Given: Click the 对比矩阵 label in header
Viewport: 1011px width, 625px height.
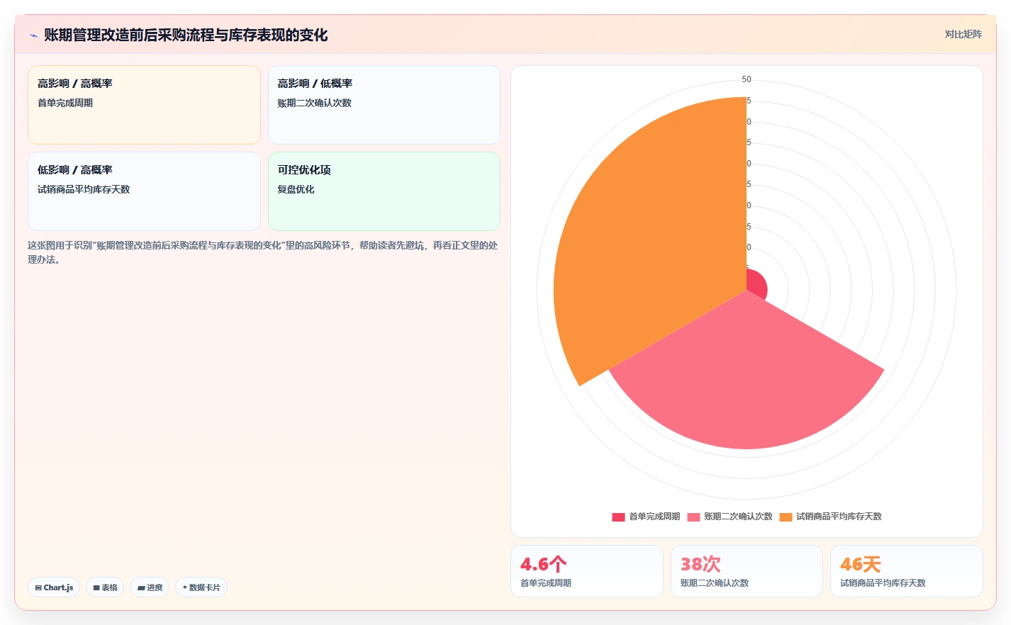Looking at the screenshot, I should 963,34.
